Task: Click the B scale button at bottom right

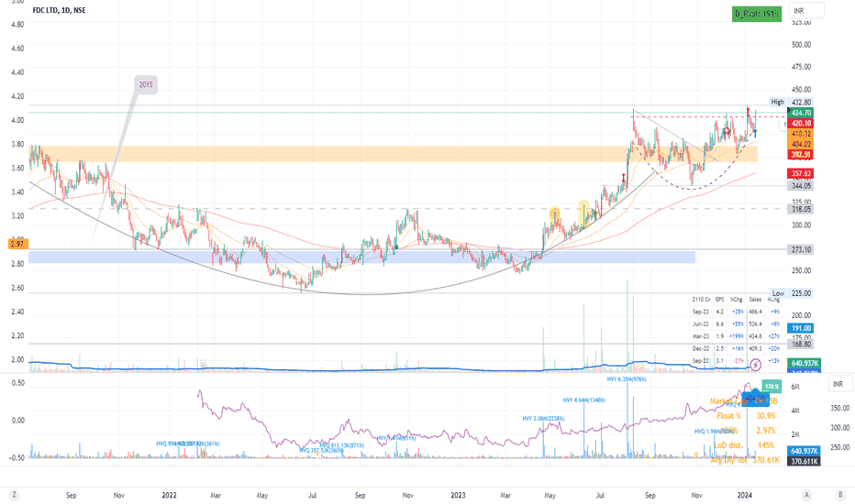Action: pos(840,495)
